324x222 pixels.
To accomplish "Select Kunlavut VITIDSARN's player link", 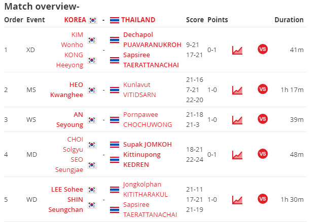I will coord(140,90).
